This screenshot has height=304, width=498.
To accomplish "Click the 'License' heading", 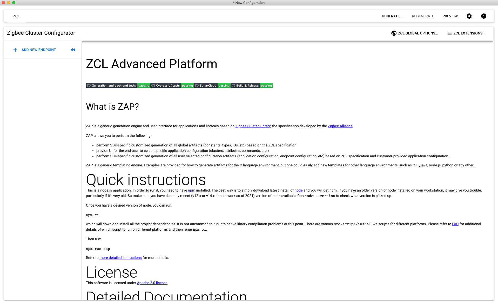I will tap(112, 272).
